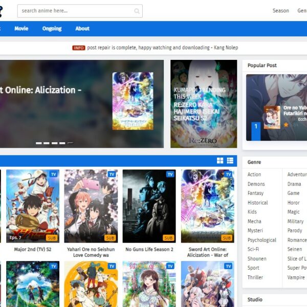Select the Shounen genre
Screen dimensions: 307x307
pos(257,258)
